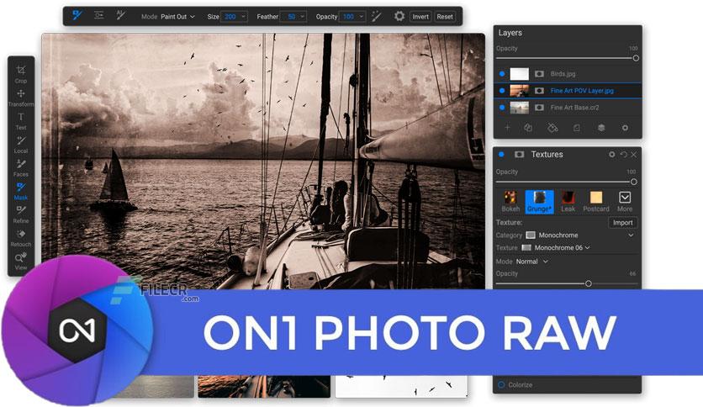Click the Invert mask button
The height and width of the screenshot is (407, 703).
coord(420,17)
